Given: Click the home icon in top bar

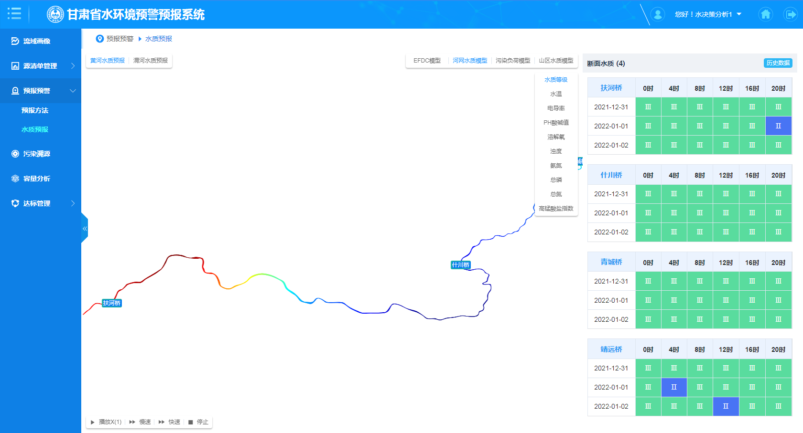Looking at the screenshot, I should point(766,14).
